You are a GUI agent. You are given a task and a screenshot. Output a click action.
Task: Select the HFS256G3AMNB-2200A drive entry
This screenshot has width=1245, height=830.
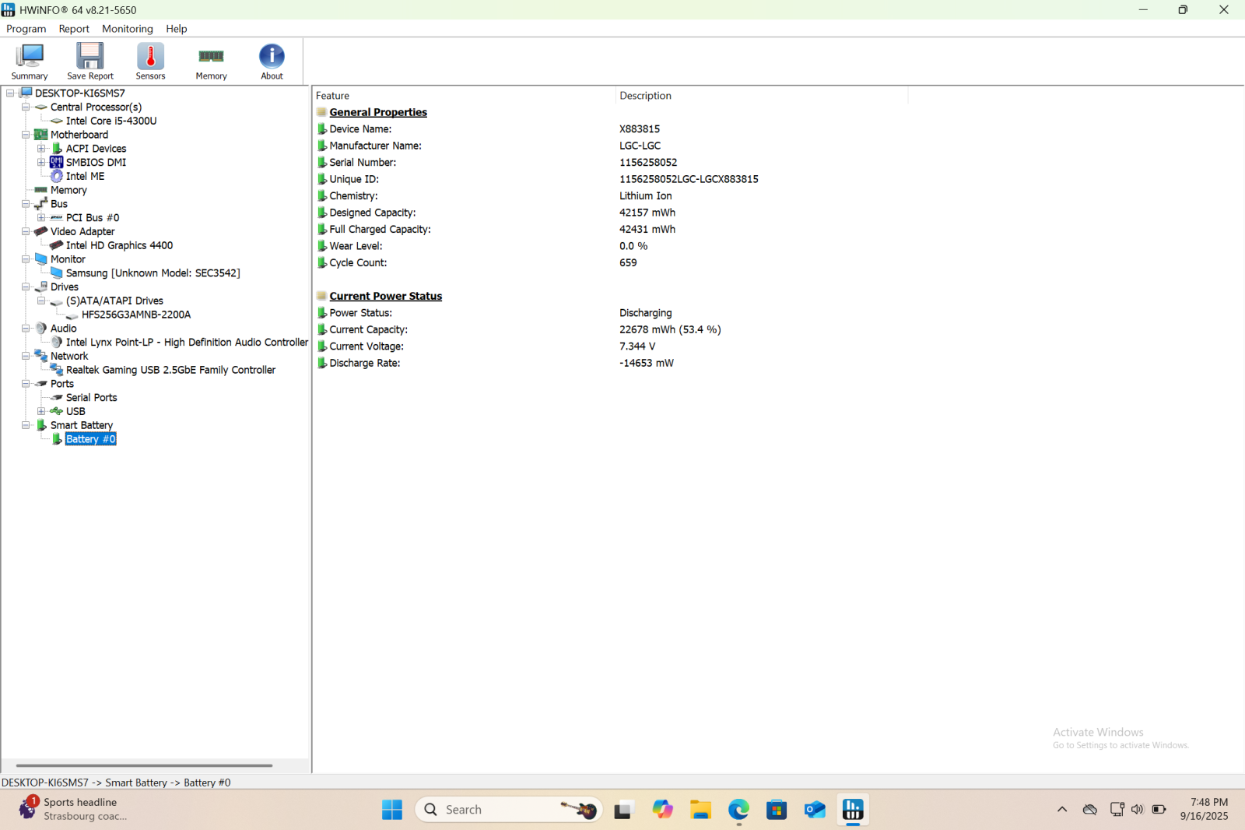(x=136, y=314)
